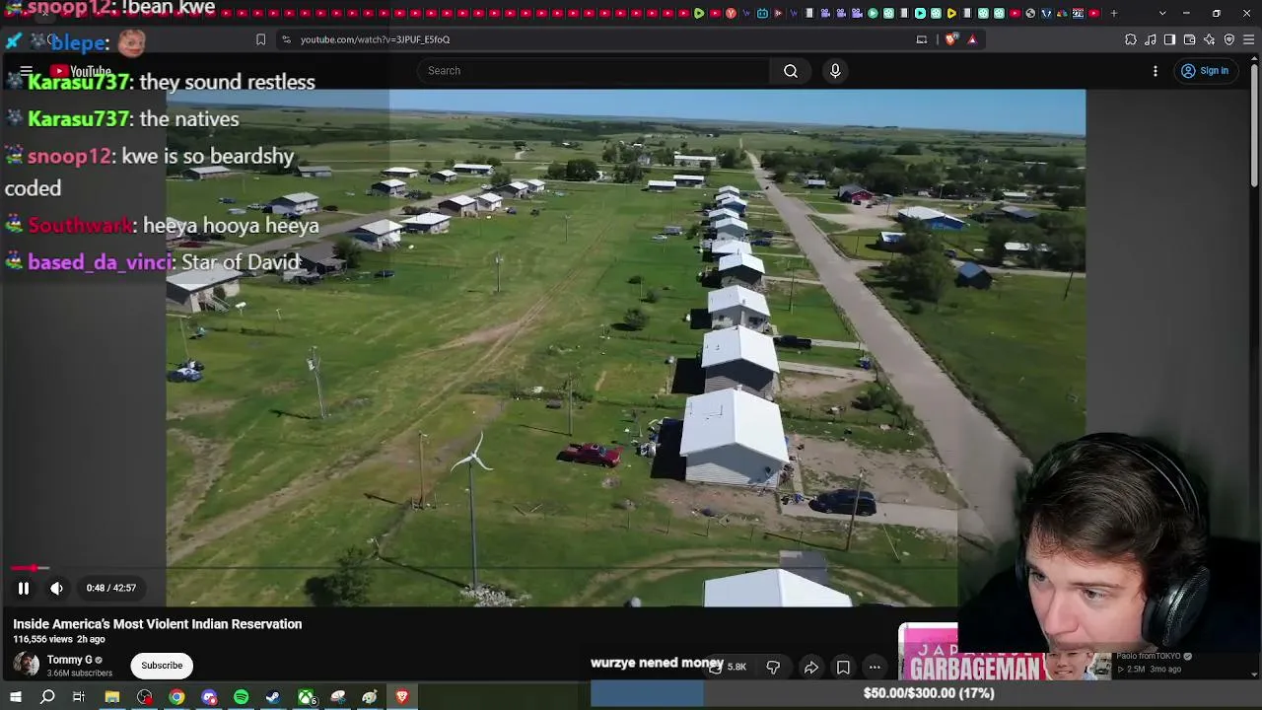Click '116,556 views' text under title
This screenshot has width=1262, height=710.
tap(44, 639)
